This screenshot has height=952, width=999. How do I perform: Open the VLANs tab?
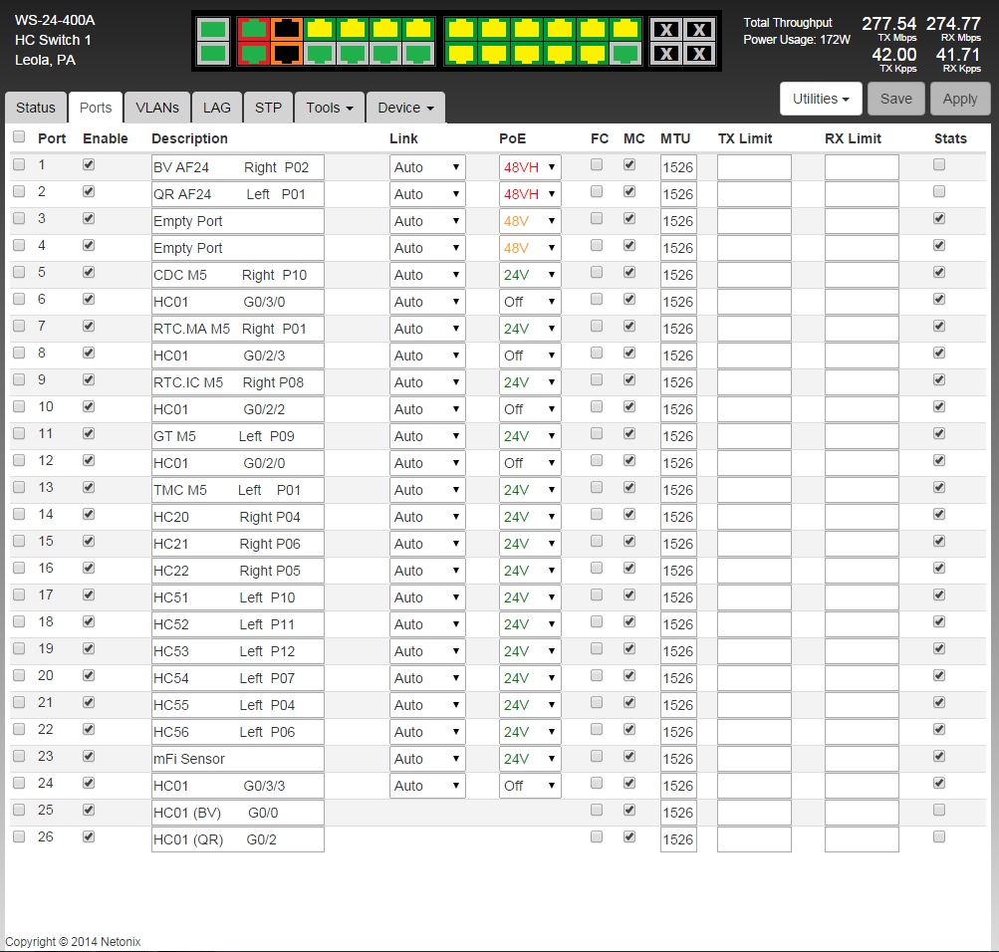(157, 108)
